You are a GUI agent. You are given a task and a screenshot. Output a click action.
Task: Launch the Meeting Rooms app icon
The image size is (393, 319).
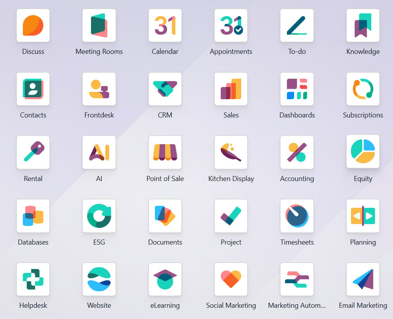pyautogui.click(x=99, y=25)
